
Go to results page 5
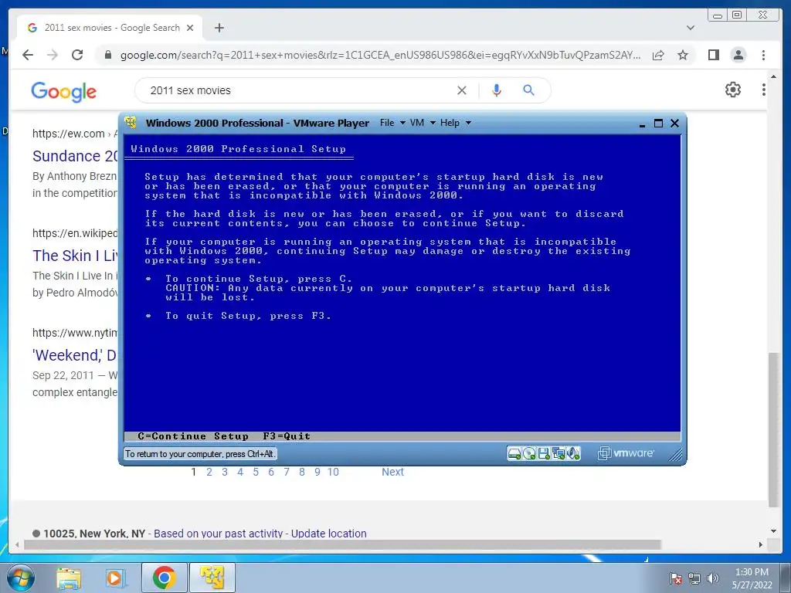pyautogui.click(x=256, y=472)
